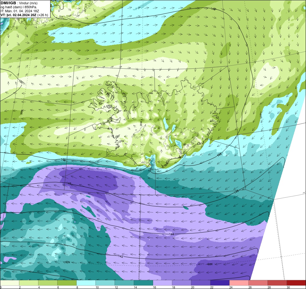306x289 pixels.
Task: Click the dark red legend swatch above 30
Action: [297, 283]
